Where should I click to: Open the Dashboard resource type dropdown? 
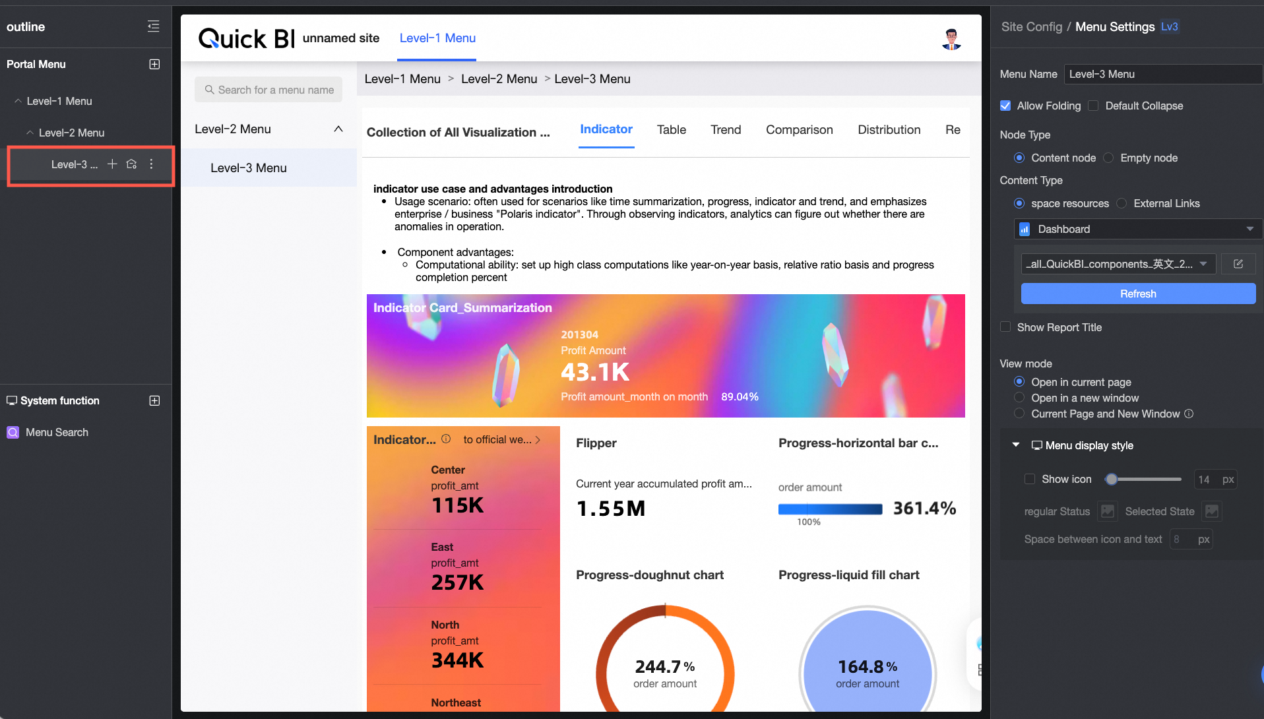1138,229
